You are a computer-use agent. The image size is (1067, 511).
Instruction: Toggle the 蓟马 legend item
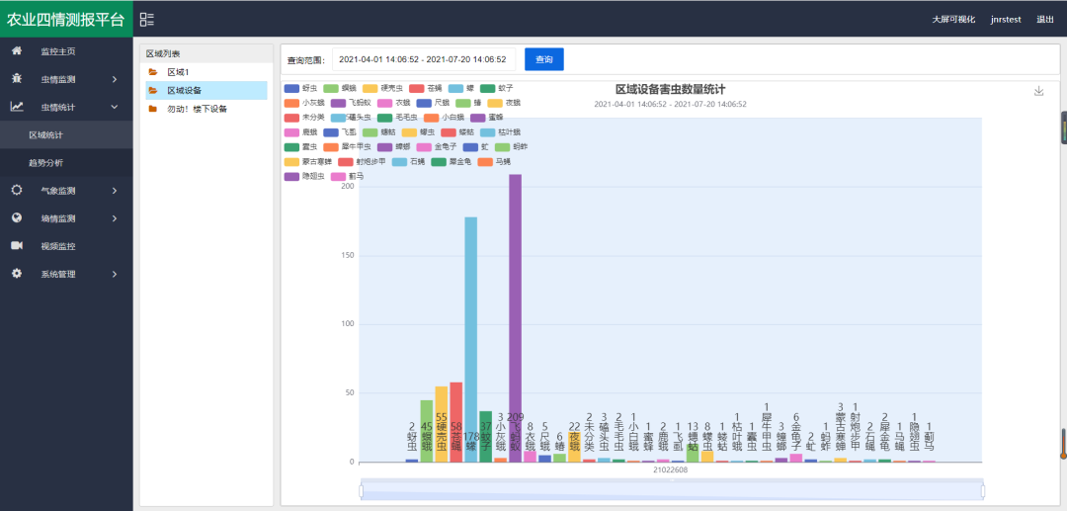coord(347,176)
